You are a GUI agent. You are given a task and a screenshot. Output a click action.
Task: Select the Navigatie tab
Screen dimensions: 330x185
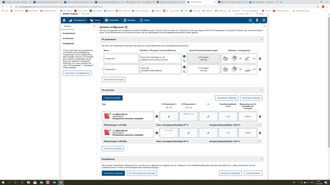pyautogui.click(x=68, y=26)
